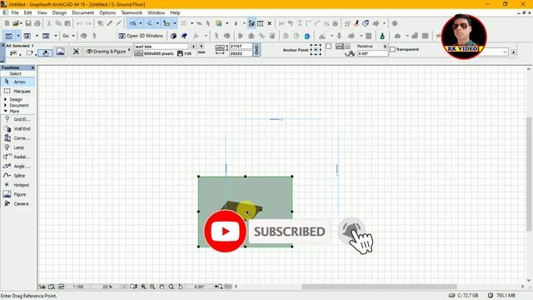Open the Document menu
The height and width of the screenshot is (300, 533).
coord(82,12)
